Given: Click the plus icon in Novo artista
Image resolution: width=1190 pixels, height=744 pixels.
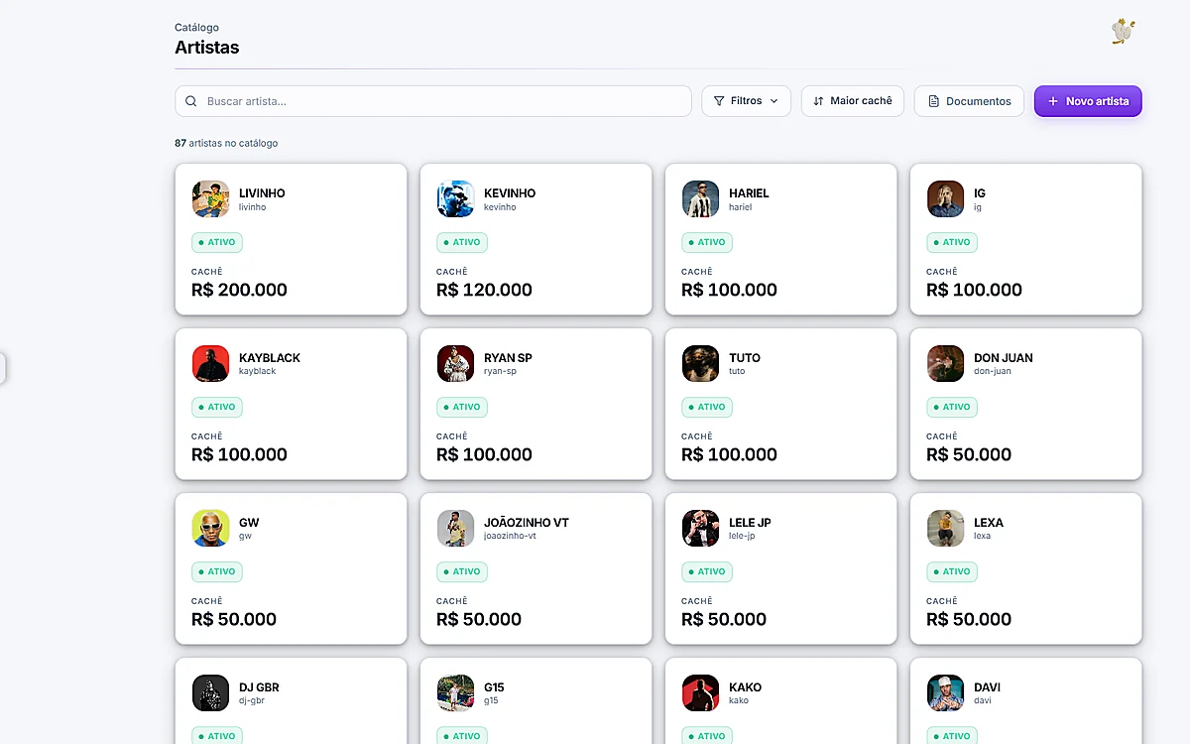Looking at the screenshot, I should pos(1053,101).
